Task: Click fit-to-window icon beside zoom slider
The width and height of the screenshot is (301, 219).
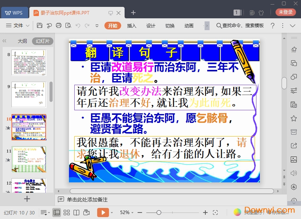Action: click(215, 212)
